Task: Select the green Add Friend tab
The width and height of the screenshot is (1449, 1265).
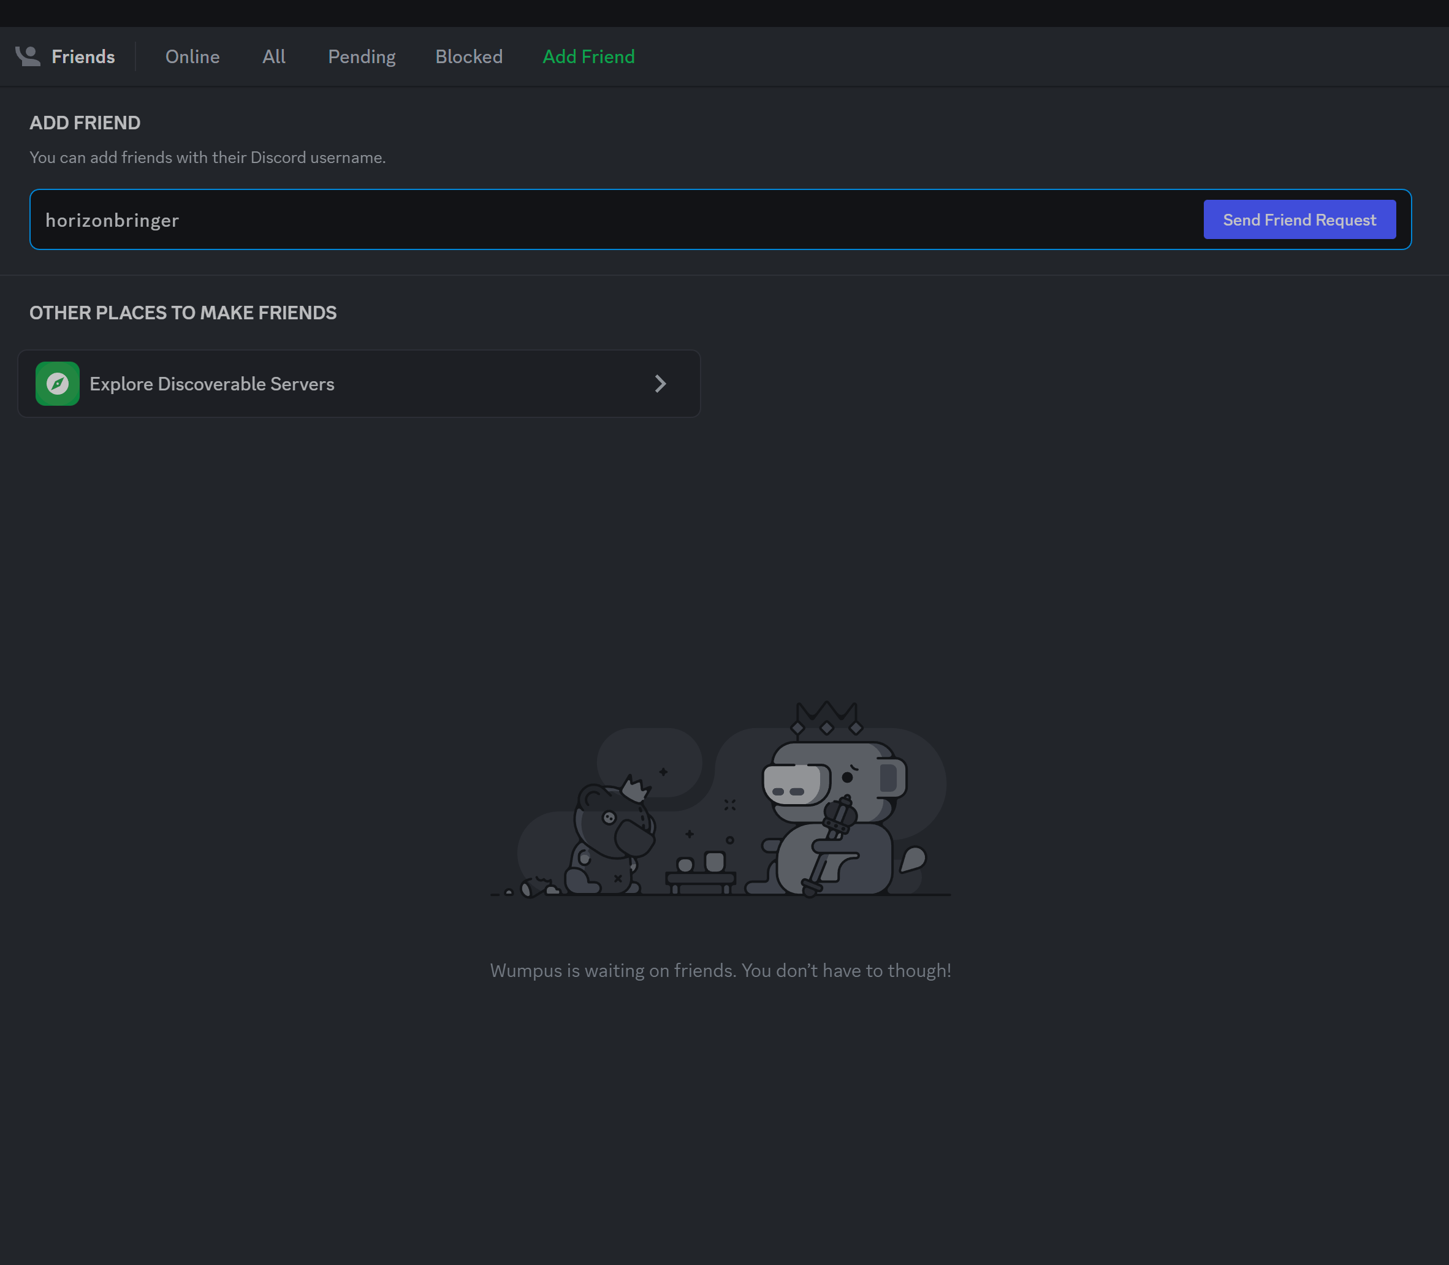Action: point(588,56)
